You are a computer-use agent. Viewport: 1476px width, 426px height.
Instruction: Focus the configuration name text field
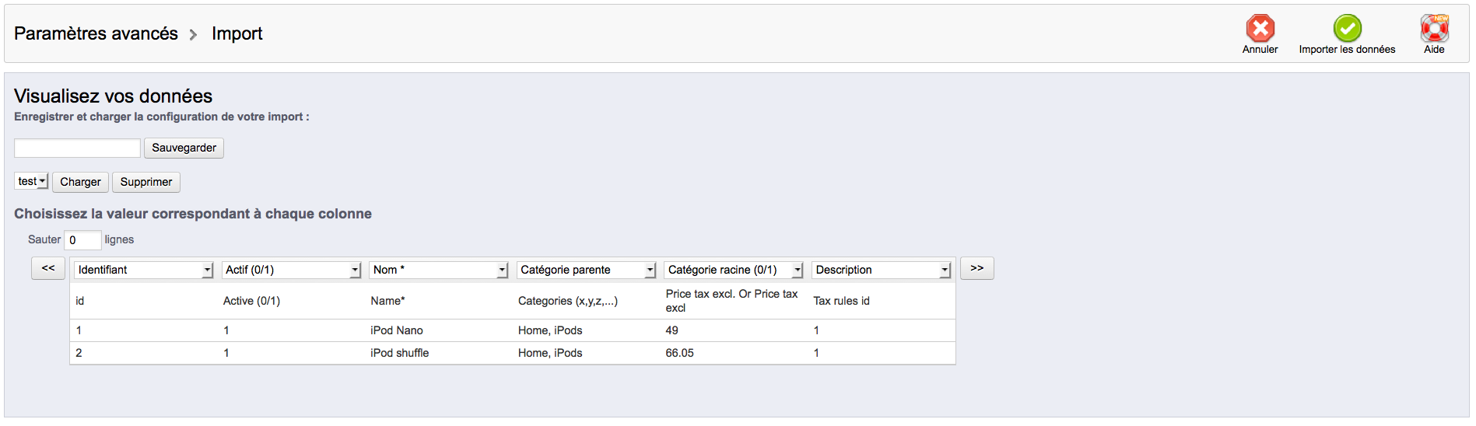77,148
